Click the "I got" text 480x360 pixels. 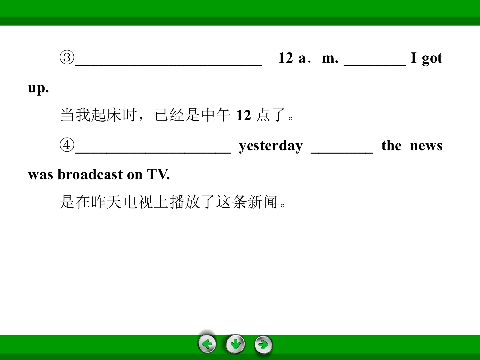426,58
